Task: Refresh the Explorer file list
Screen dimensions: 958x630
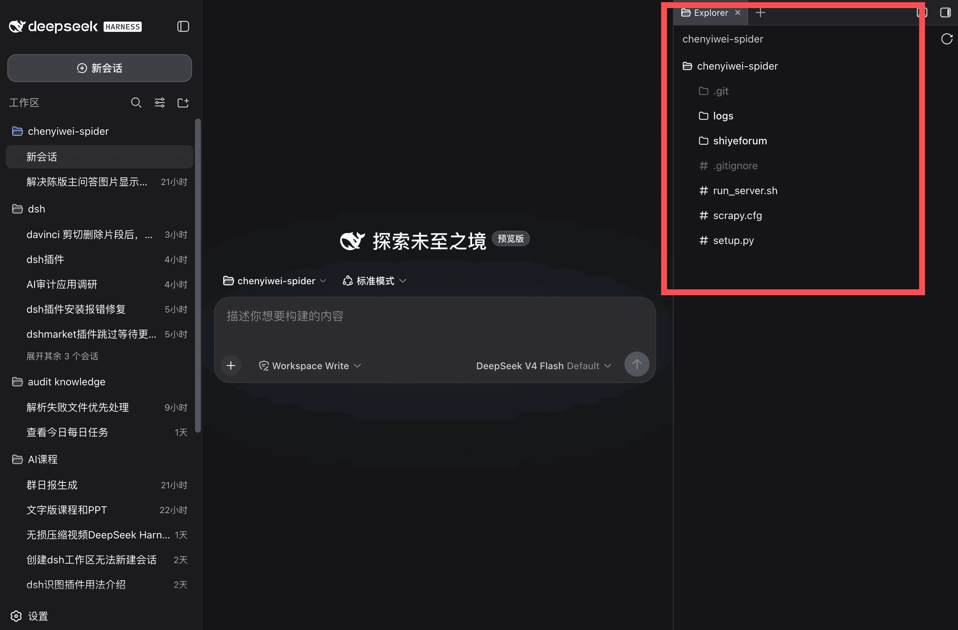Action: tap(947, 39)
